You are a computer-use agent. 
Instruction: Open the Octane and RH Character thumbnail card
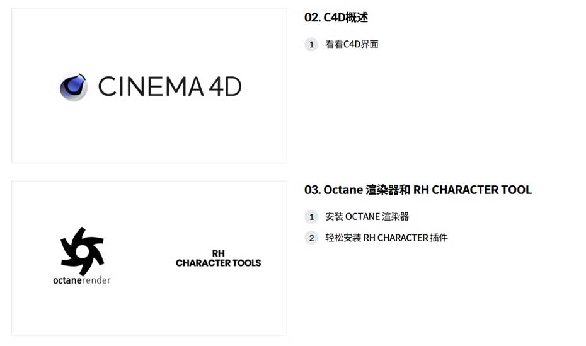coord(149,258)
